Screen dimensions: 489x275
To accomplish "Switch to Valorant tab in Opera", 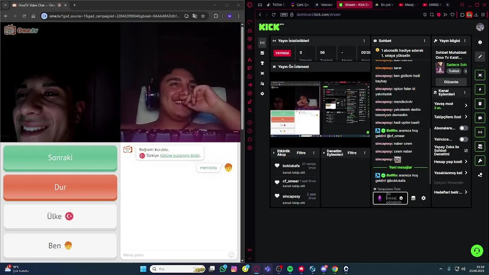I will click(324, 5).
